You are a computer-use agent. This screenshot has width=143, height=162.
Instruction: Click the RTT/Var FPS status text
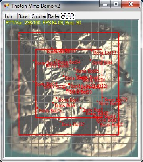(x=43, y=23)
